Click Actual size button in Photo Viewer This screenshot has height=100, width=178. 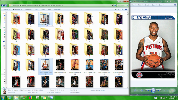[x=142, y=91]
